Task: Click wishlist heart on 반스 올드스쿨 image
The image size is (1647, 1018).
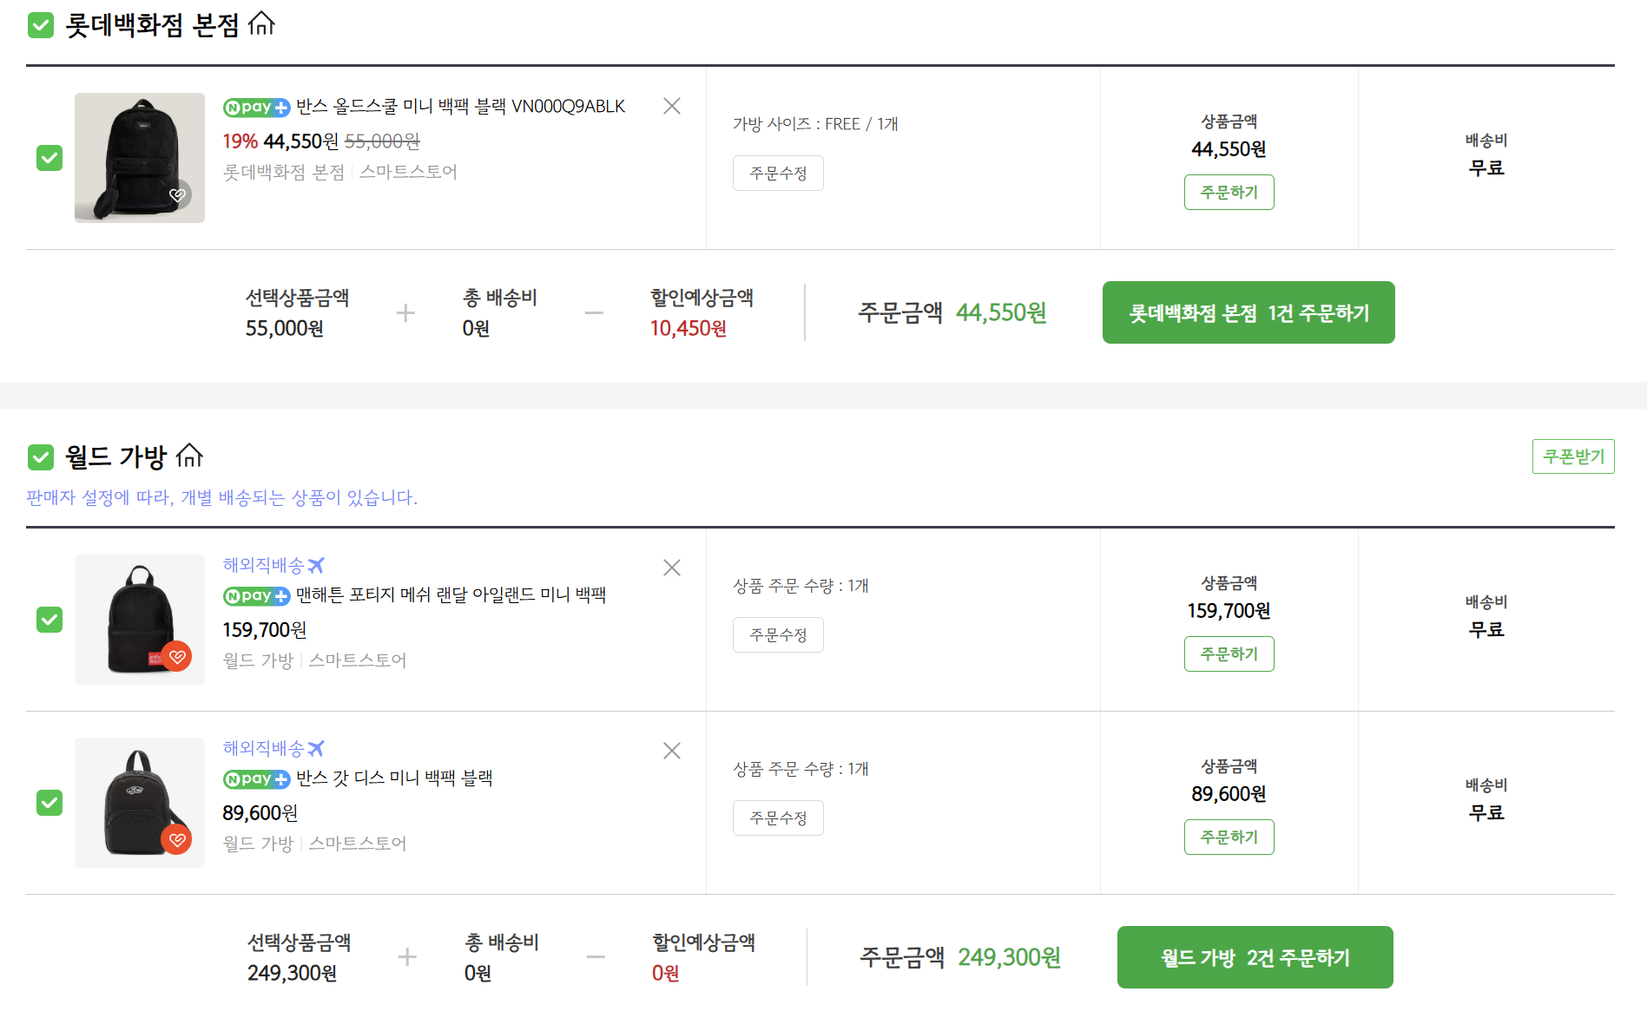Action: [x=178, y=195]
